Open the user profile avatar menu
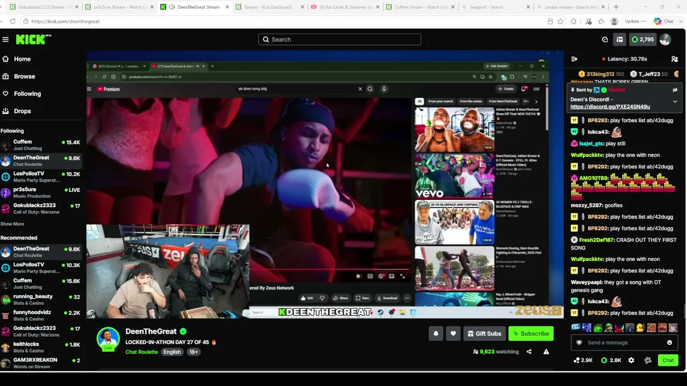Screen dimensions: 687x386 tap(665, 39)
